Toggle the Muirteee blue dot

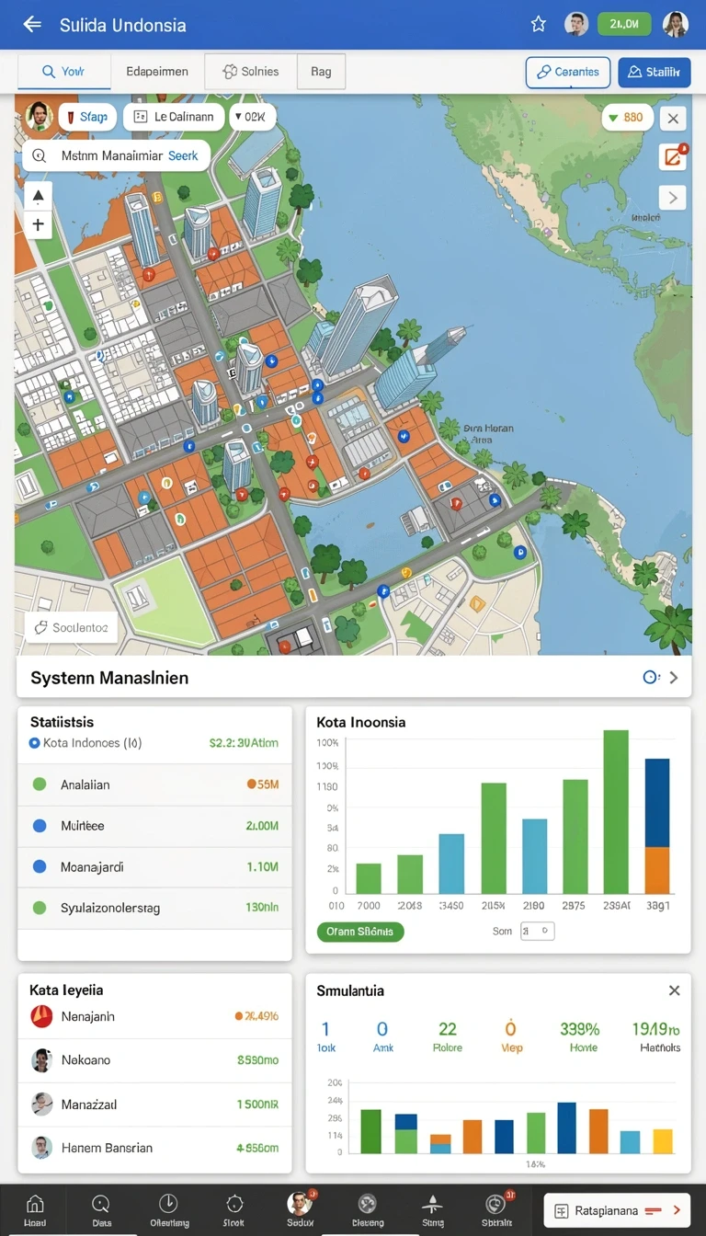click(40, 826)
